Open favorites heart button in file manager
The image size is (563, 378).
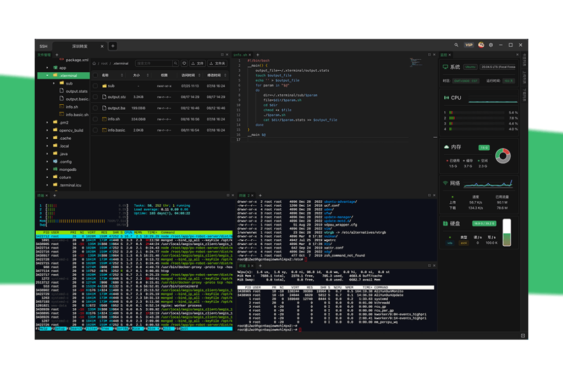point(184,64)
